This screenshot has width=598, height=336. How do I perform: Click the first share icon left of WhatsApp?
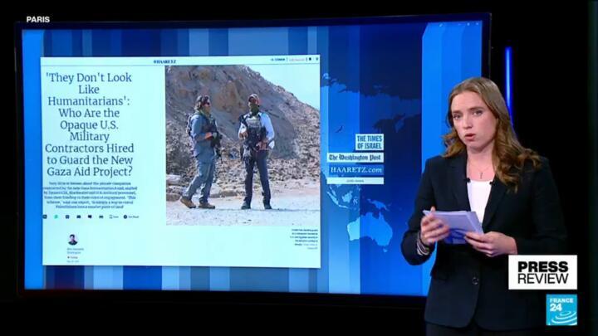pos(45,217)
